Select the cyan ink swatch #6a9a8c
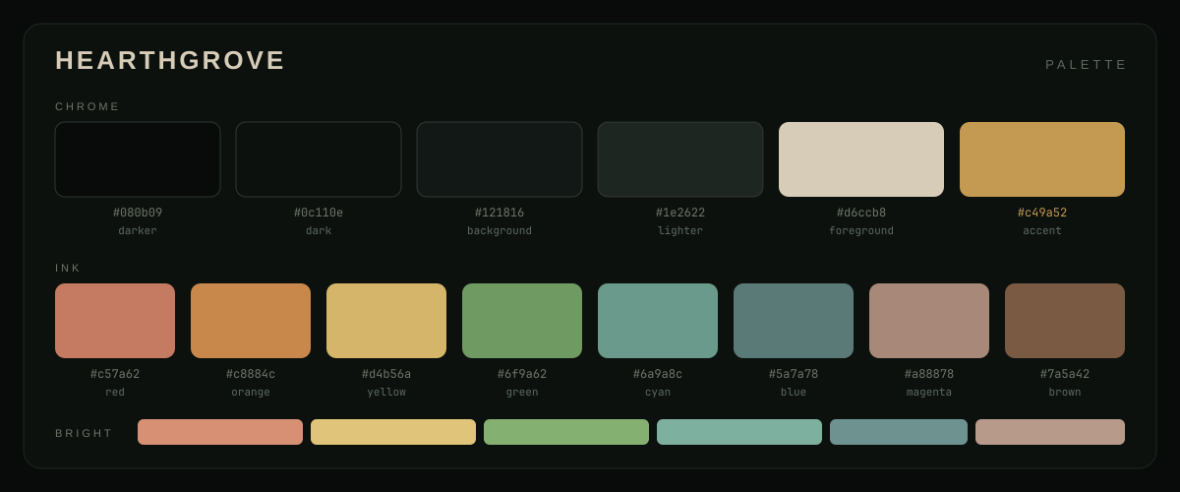1180x492 pixels. click(x=658, y=321)
